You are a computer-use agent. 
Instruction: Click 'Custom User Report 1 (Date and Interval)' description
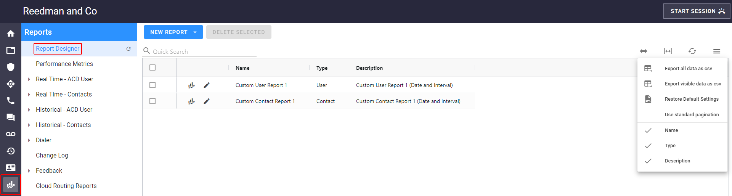pos(405,85)
